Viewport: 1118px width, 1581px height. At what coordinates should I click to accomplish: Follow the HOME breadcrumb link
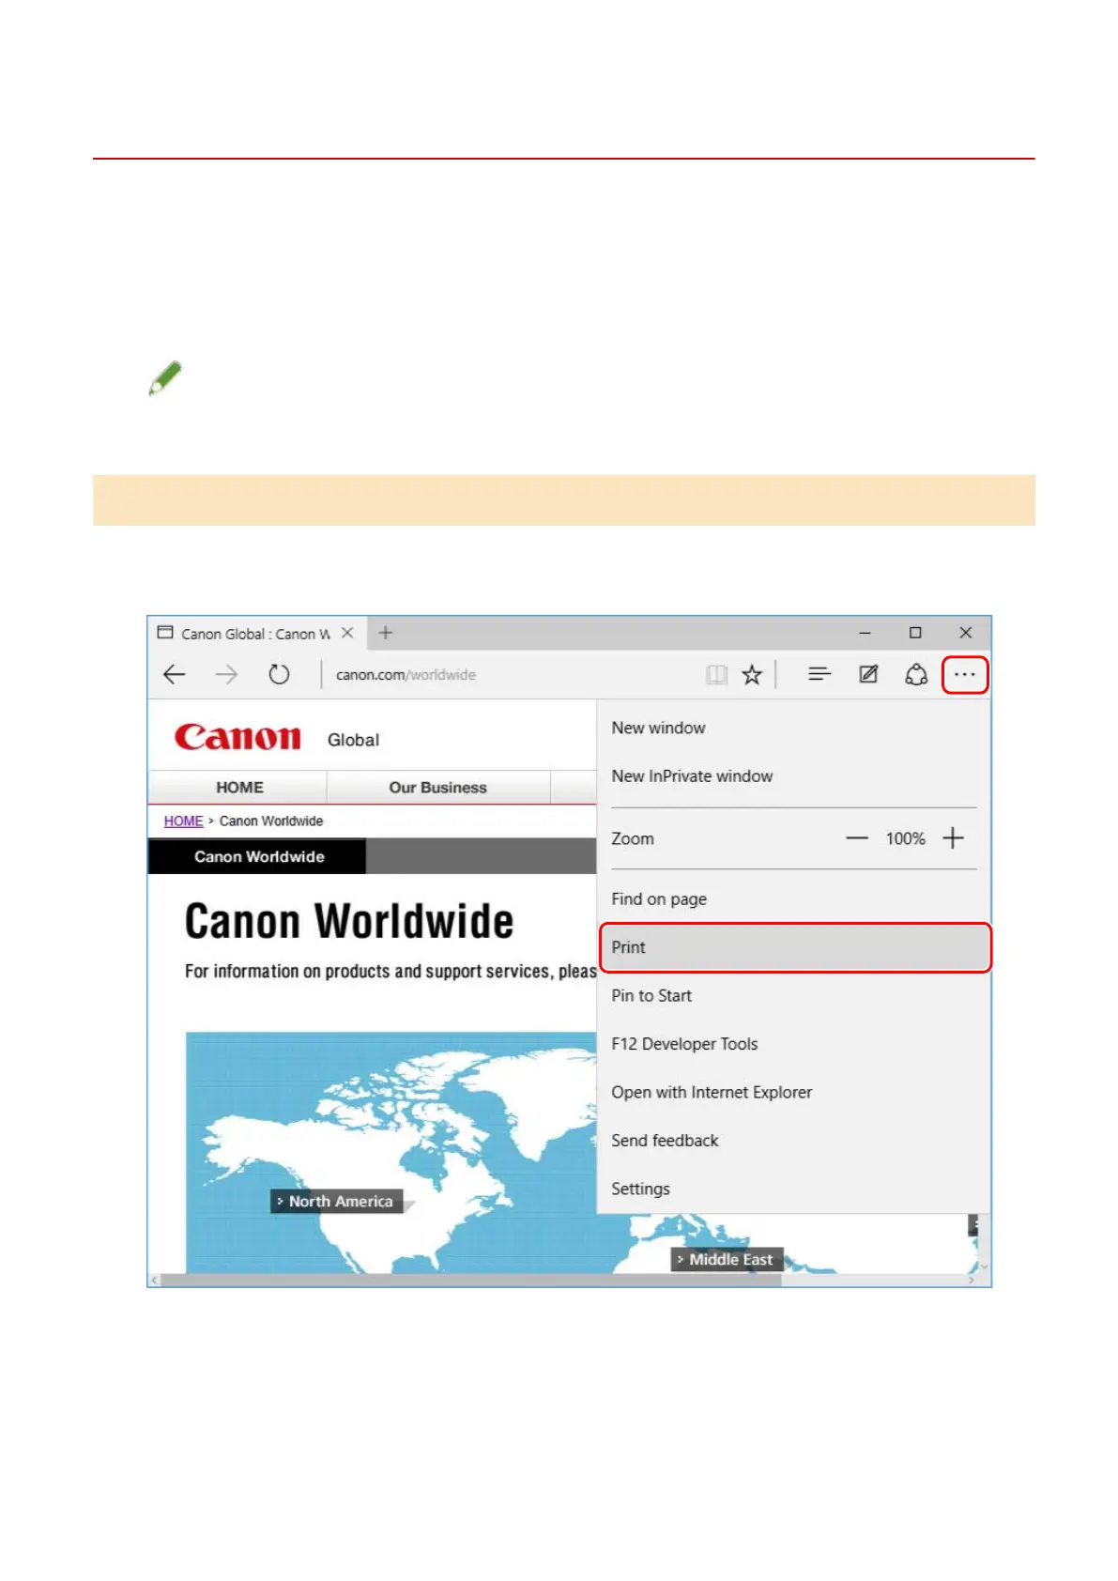tap(183, 821)
